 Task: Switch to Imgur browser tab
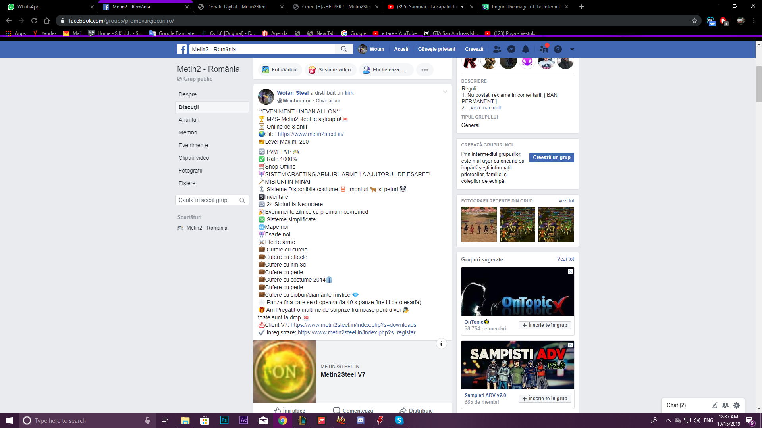526,7
